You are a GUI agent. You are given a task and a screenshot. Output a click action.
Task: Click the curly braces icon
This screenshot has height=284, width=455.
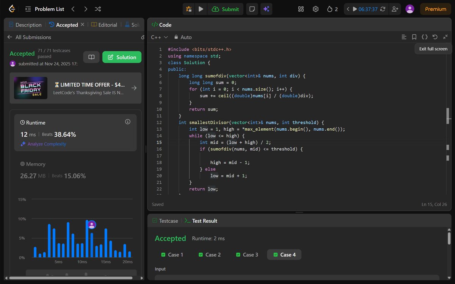[425, 37]
